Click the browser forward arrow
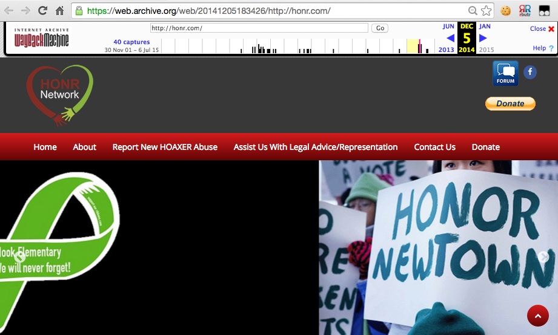Screen dimensions: 558x335 coord(25,11)
